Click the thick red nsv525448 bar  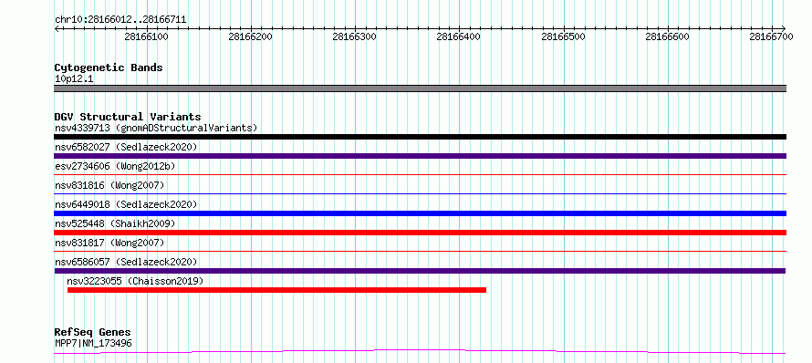coord(420,233)
